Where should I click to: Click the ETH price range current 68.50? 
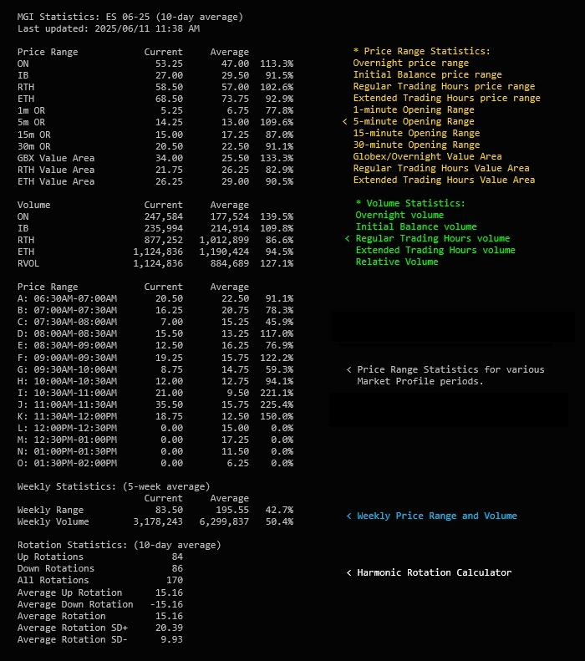(x=169, y=99)
